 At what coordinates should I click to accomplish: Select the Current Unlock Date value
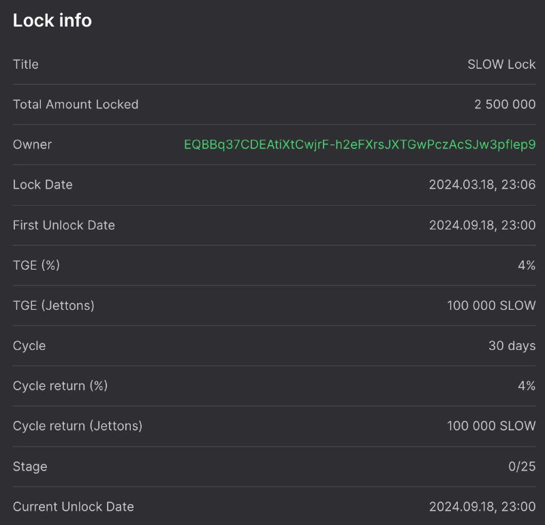[x=482, y=507]
